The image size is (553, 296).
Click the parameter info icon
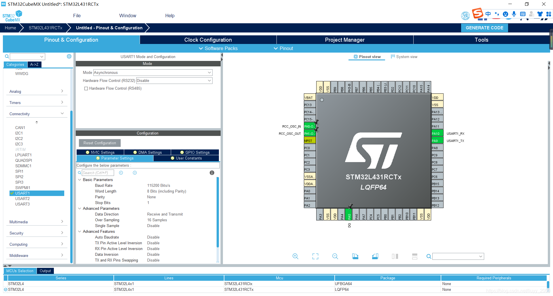(212, 173)
